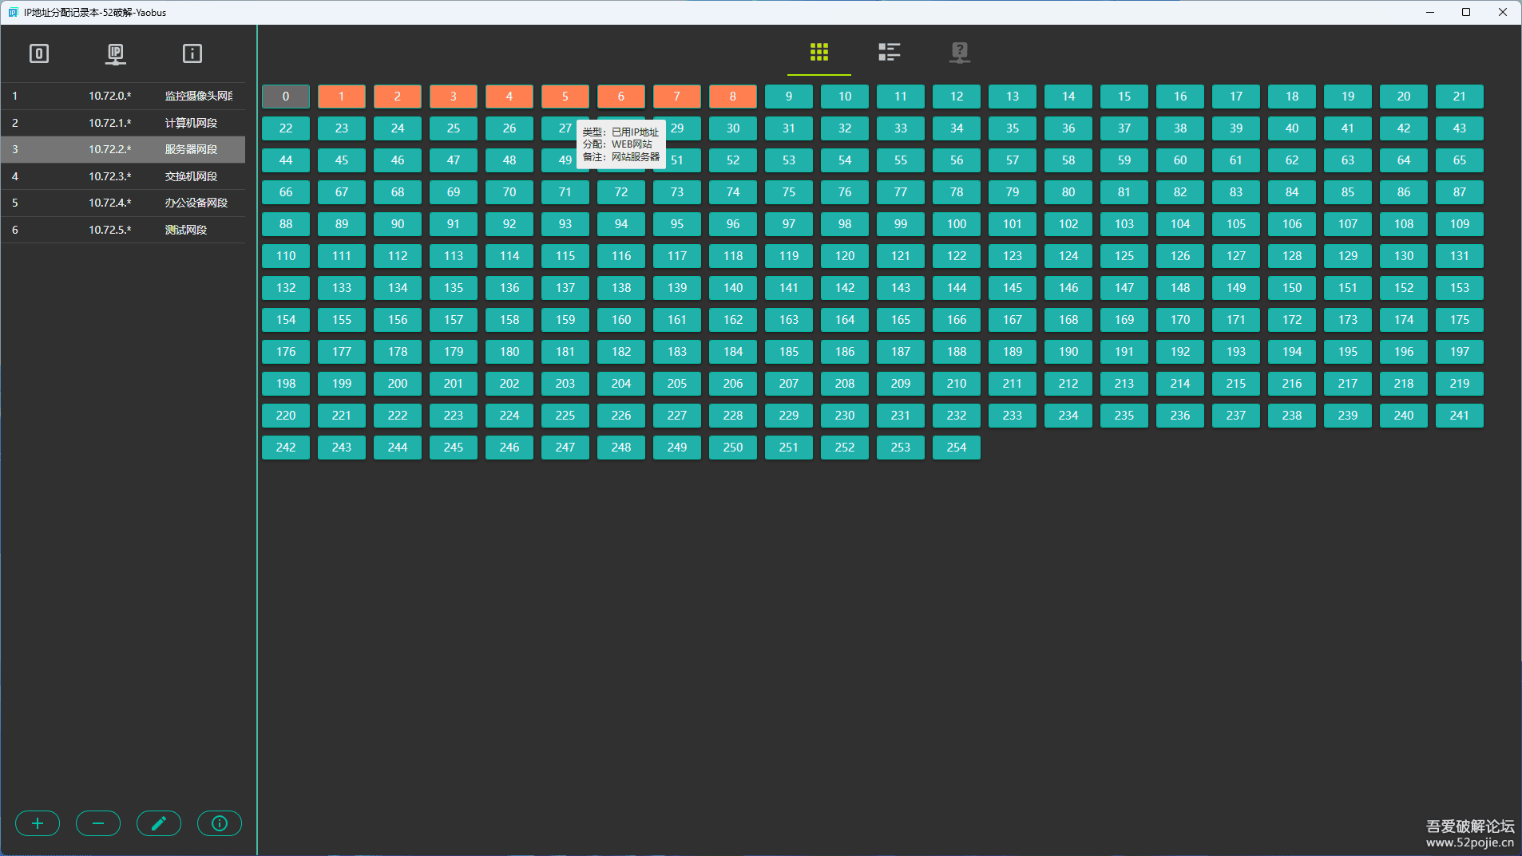
Task: Click the teal IP address 100 cell
Action: point(957,224)
